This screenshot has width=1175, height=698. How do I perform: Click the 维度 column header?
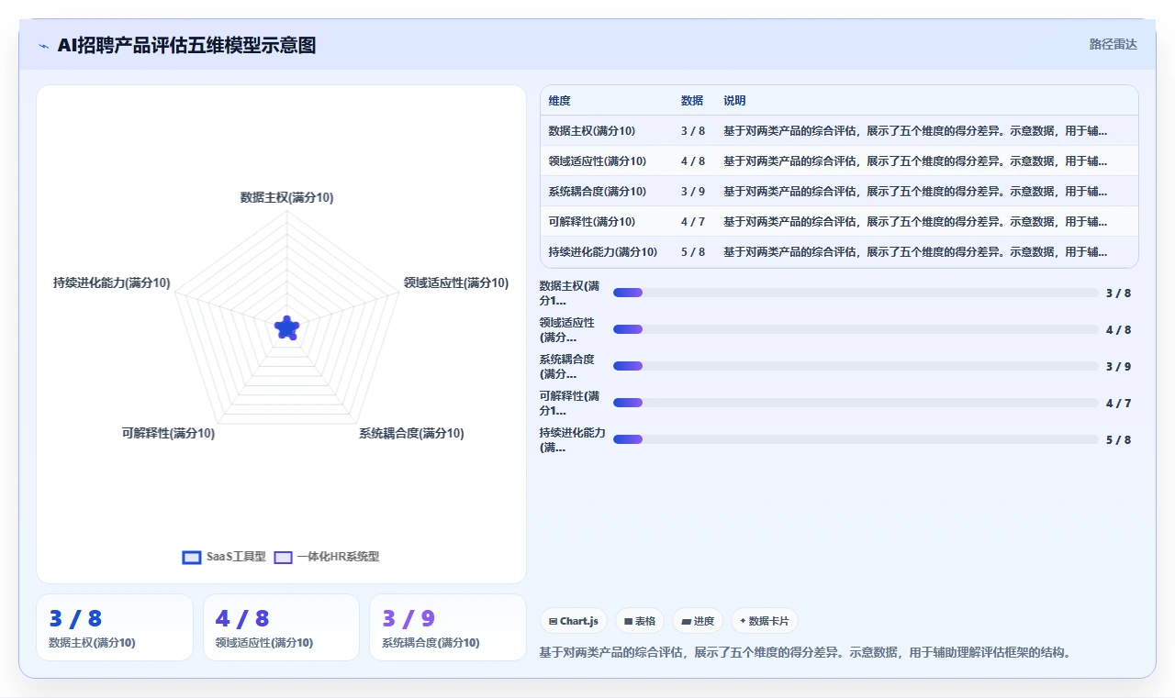(559, 101)
